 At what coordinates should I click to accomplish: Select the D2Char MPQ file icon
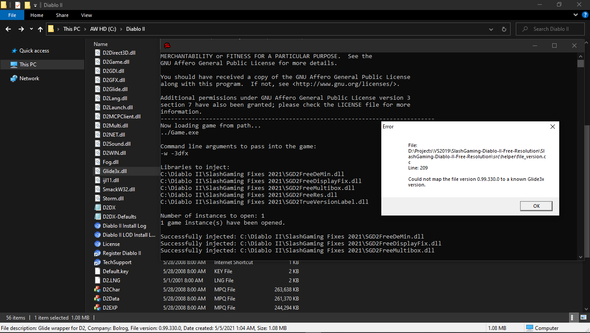click(97, 289)
